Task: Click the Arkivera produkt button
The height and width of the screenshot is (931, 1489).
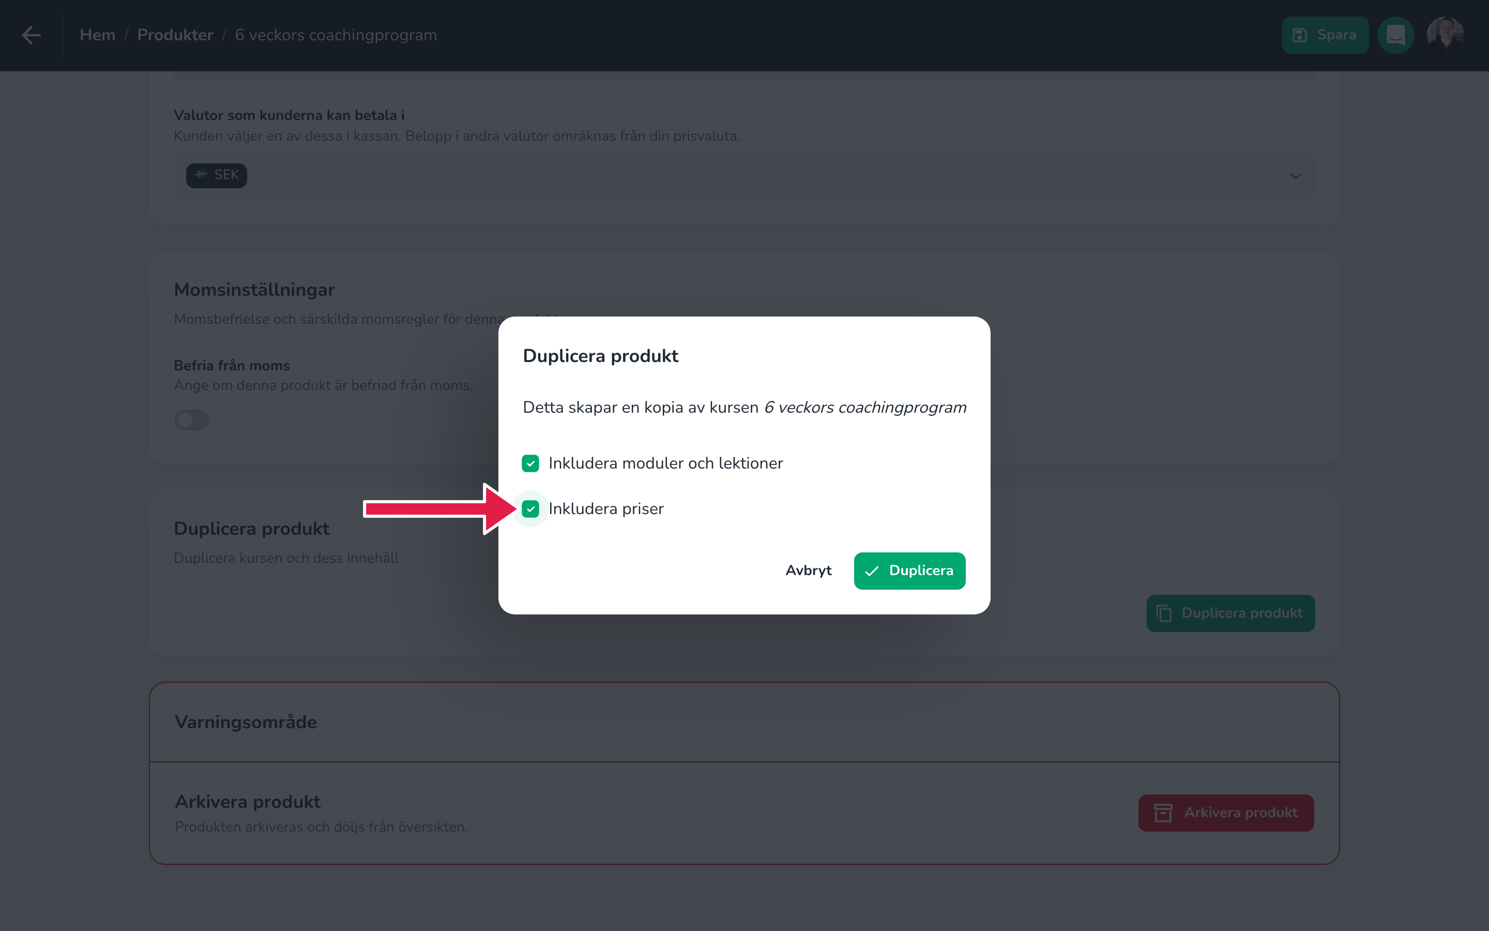Action: click(1226, 813)
